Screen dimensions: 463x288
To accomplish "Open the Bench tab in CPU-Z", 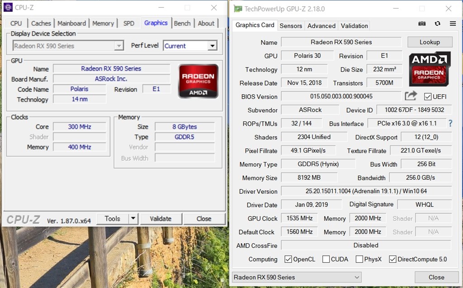I will tap(183, 23).
